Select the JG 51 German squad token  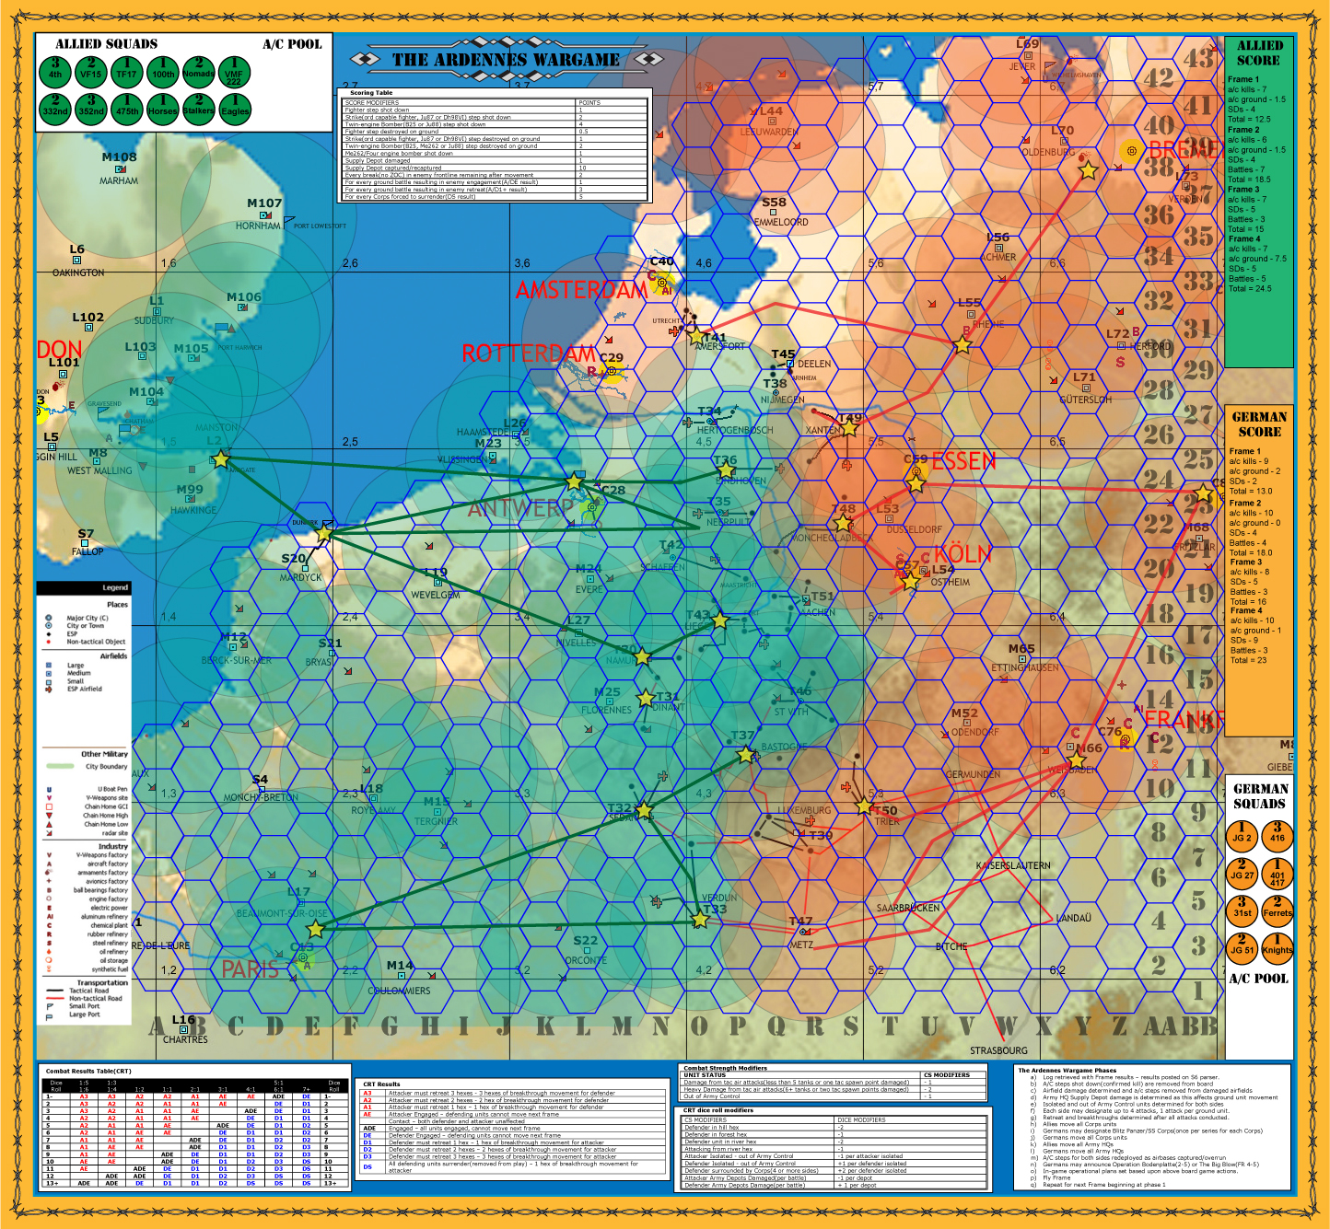[x=1242, y=947]
